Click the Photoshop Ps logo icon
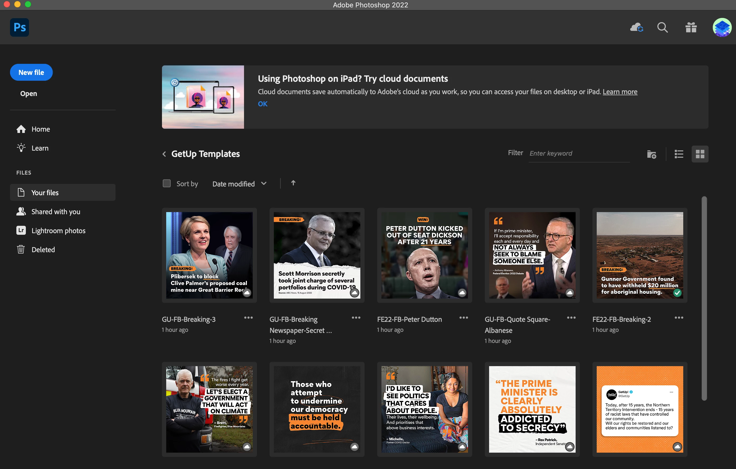Image resolution: width=736 pixels, height=469 pixels. point(19,27)
